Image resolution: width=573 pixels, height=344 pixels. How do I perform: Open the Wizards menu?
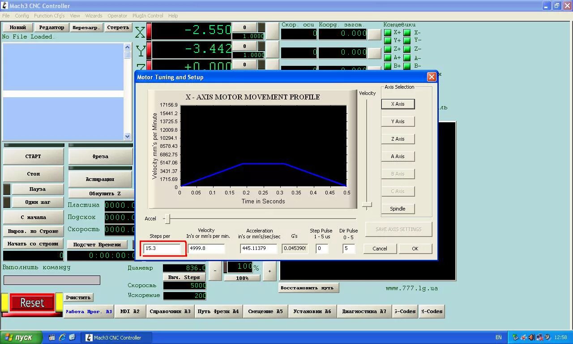tap(94, 16)
